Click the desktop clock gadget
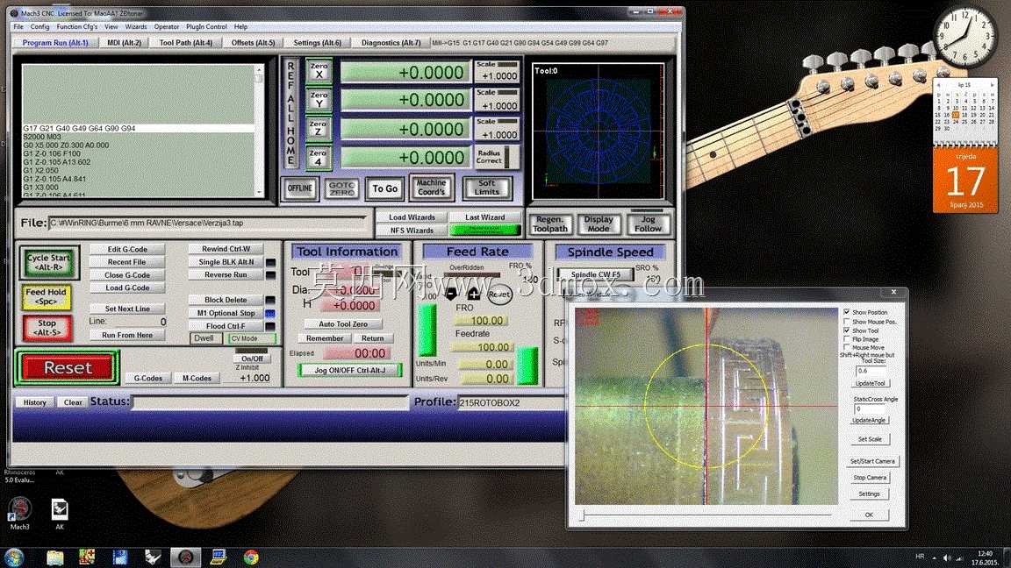This screenshot has width=1011, height=568. 965,37
